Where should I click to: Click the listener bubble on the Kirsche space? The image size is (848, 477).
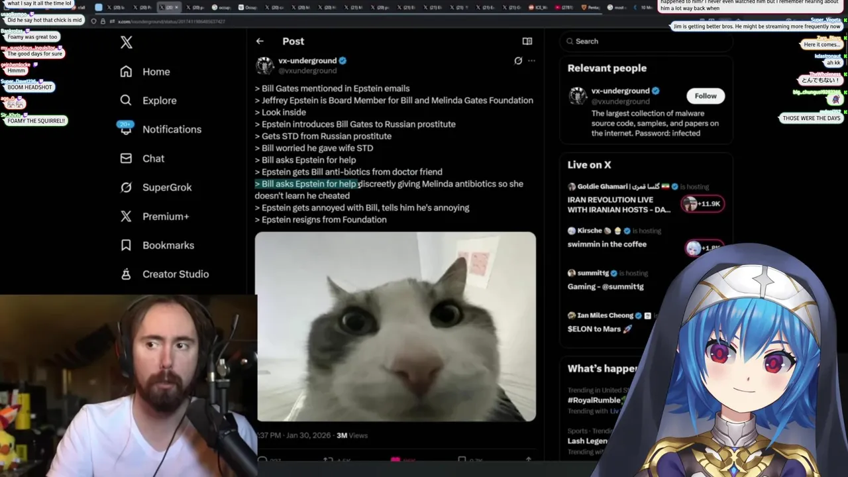click(703, 248)
